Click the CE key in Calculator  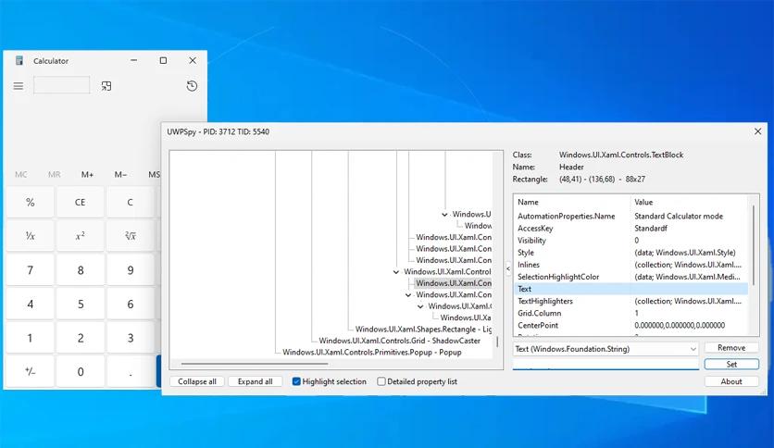tap(80, 203)
